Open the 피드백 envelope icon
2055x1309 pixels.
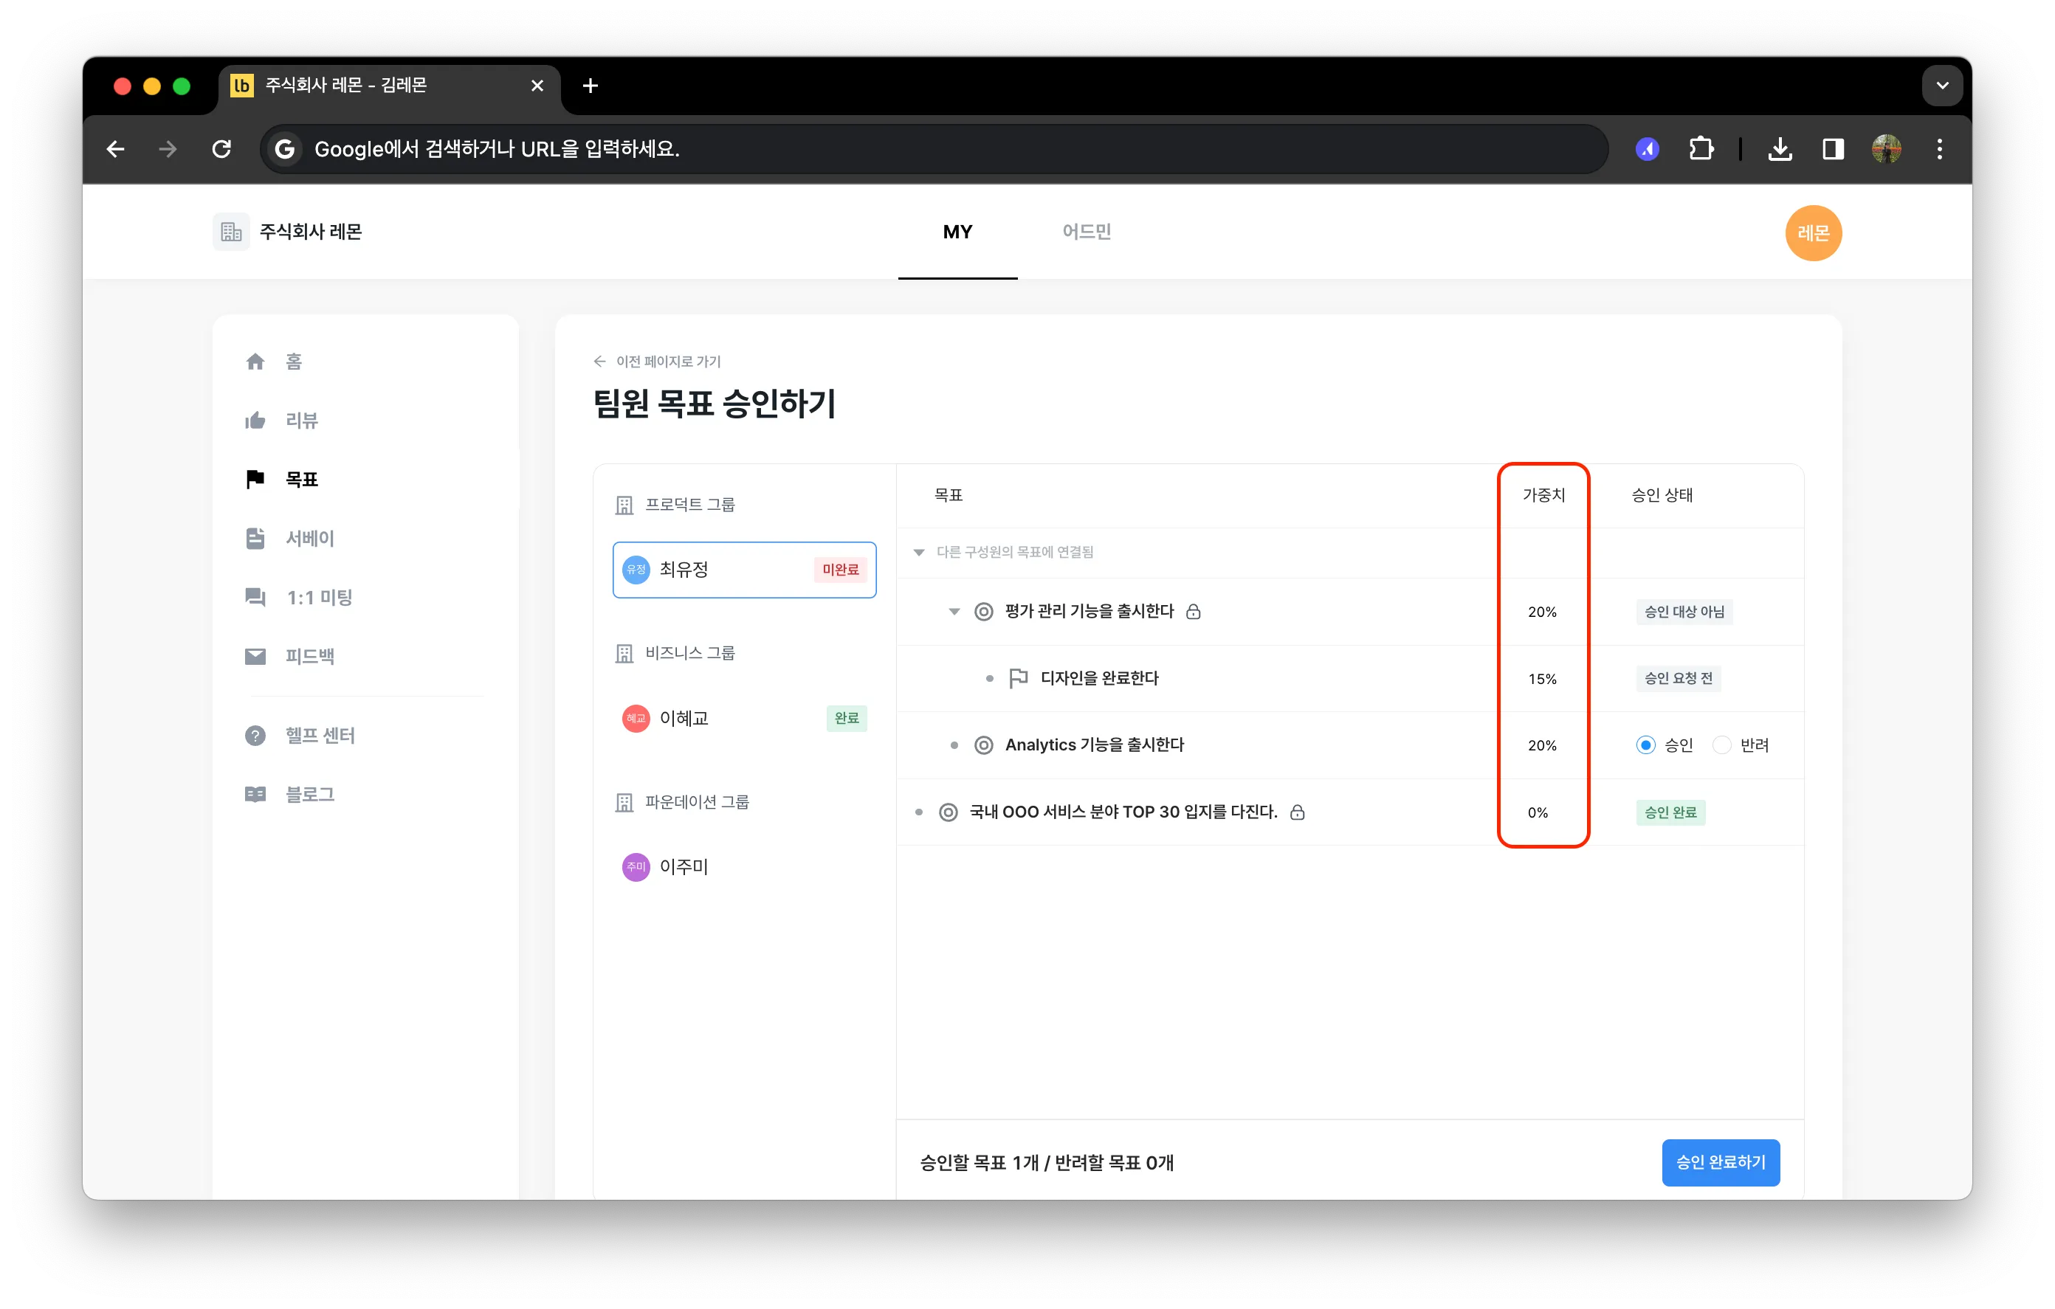(255, 655)
